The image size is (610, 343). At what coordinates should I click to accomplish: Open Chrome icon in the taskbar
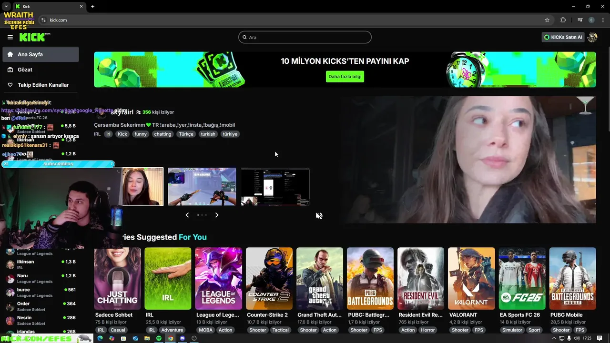click(x=171, y=338)
